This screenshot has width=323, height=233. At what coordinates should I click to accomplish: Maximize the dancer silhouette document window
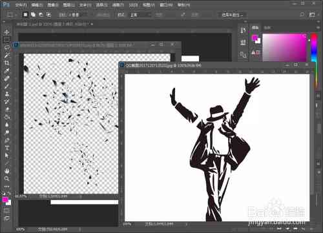(296, 65)
